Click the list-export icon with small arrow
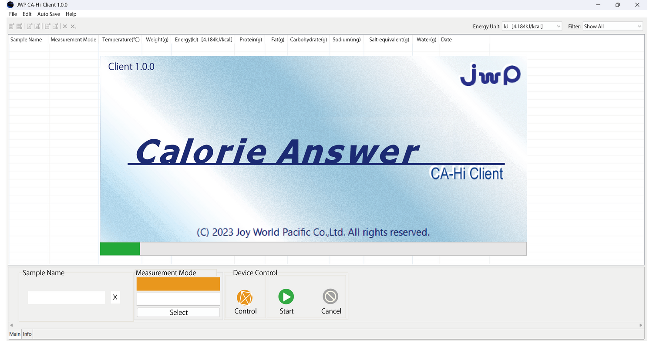Image resolution: width=653 pixels, height=364 pixels. [20, 27]
